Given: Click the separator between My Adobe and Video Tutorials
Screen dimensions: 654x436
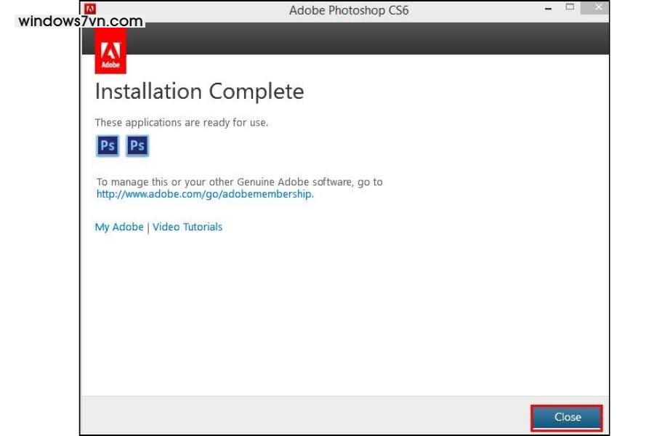Looking at the screenshot, I should point(148,227).
